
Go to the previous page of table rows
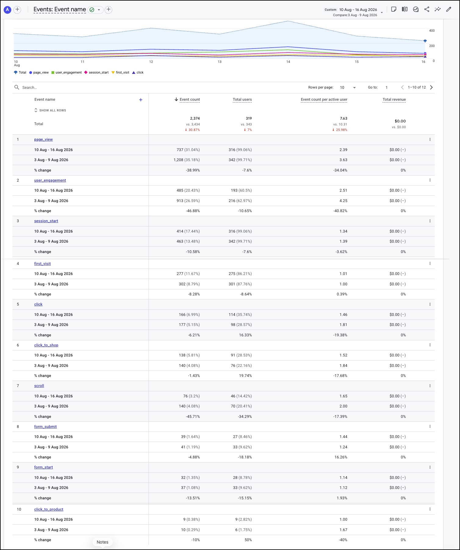(402, 87)
